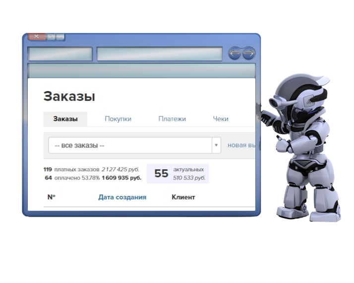The height and width of the screenshot is (283, 354).
Task: Click the back arrow navigation button
Action: 235,53
